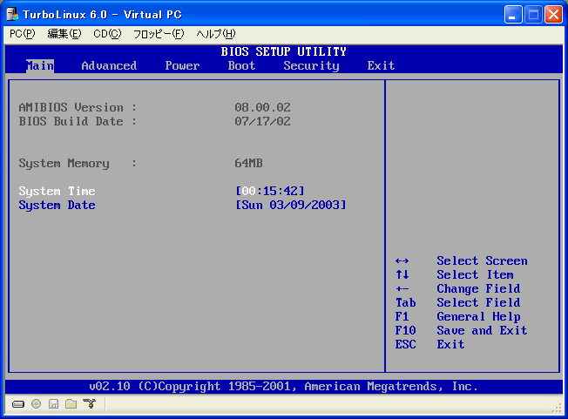Maximize the Virtual PC window
The image size is (568, 419).
pos(534,14)
